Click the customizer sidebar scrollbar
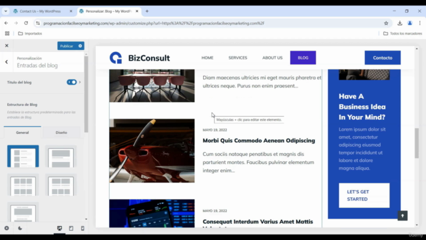Screen dimensions: 426x240 click(x=86, y=94)
